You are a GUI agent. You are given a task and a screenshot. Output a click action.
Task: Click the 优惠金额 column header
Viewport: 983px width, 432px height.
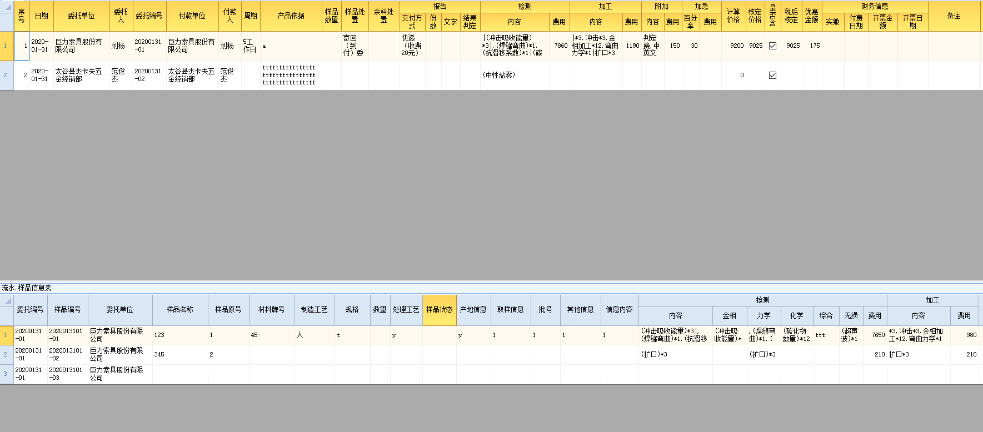pyautogui.click(x=812, y=16)
